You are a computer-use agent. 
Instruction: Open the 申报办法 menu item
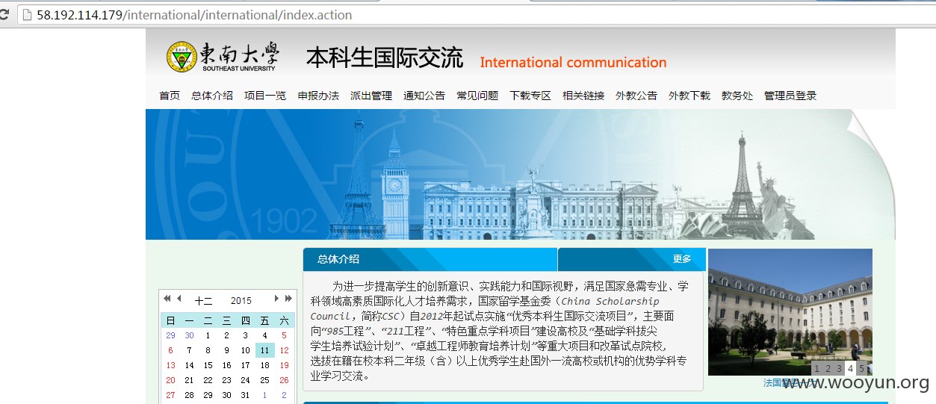(318, 96)
